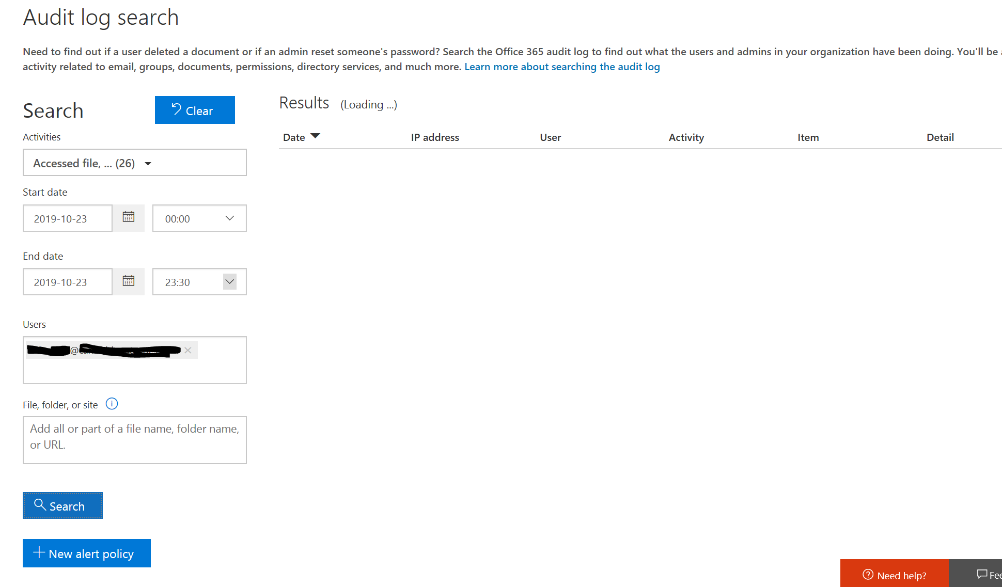1002x587 pixels.
Task: Open the End date calendar picker
Action: point(129,281)
